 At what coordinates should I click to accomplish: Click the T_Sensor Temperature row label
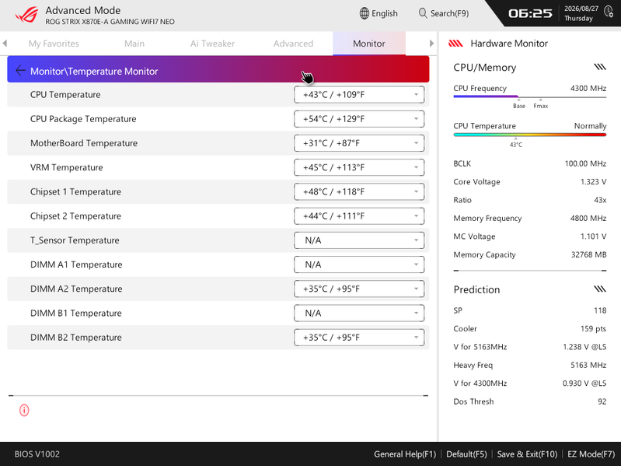point(75,240)
